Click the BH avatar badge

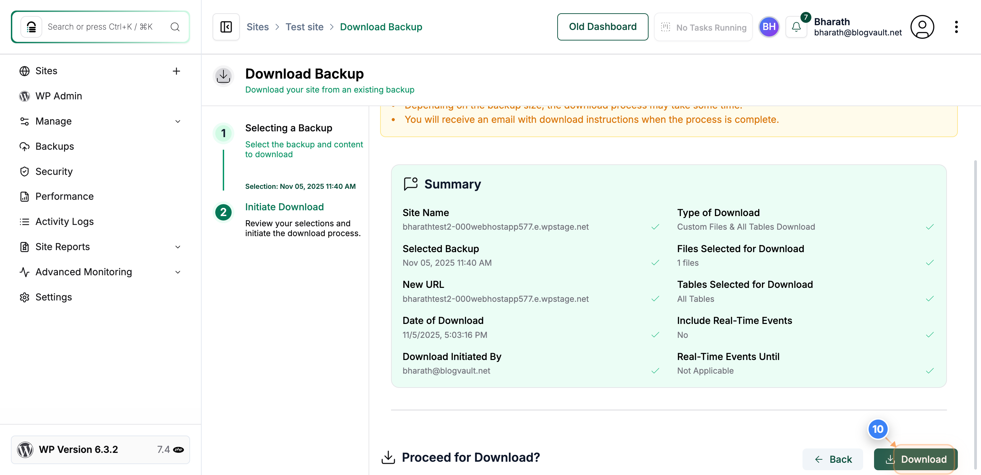pyautogui.click(x=769, y=27)
